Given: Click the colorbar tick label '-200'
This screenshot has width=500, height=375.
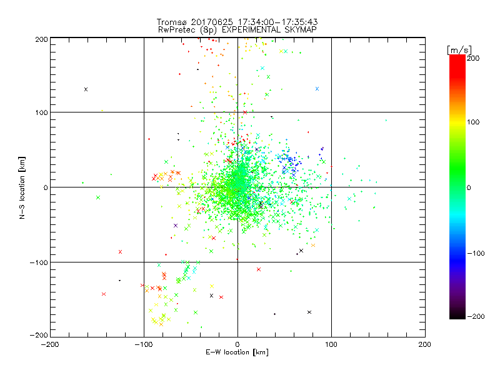Looking at the screenshot, I should (476, 316).
